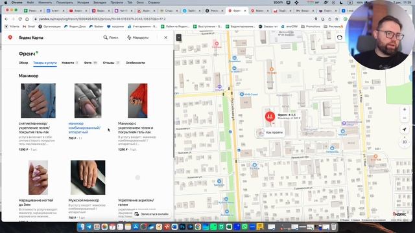Open the Организации bookmark
Screen dimensions: 415x233
(x=49, y=27)
